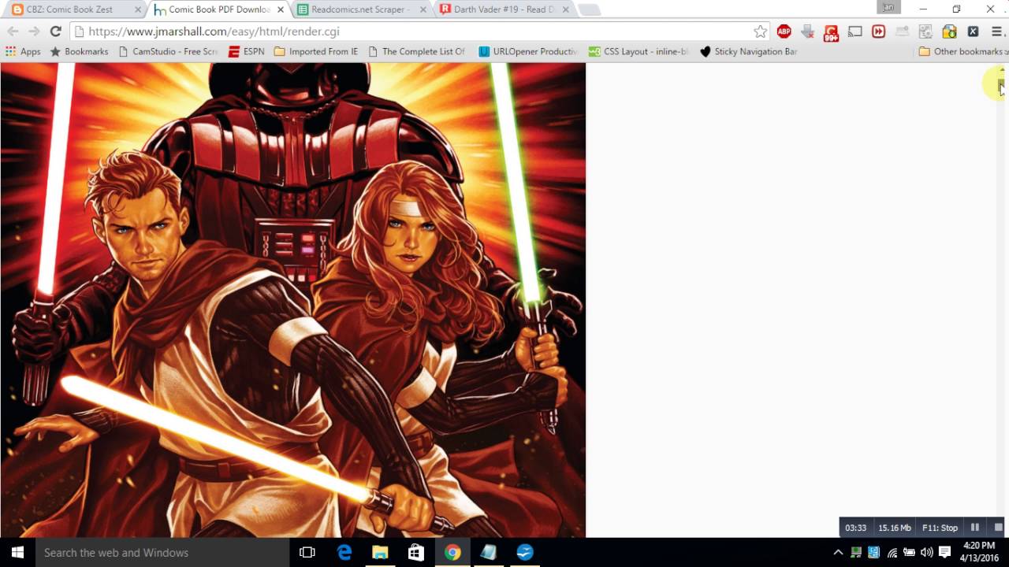Click the Chrome user profile button

[x=888, y=7]
